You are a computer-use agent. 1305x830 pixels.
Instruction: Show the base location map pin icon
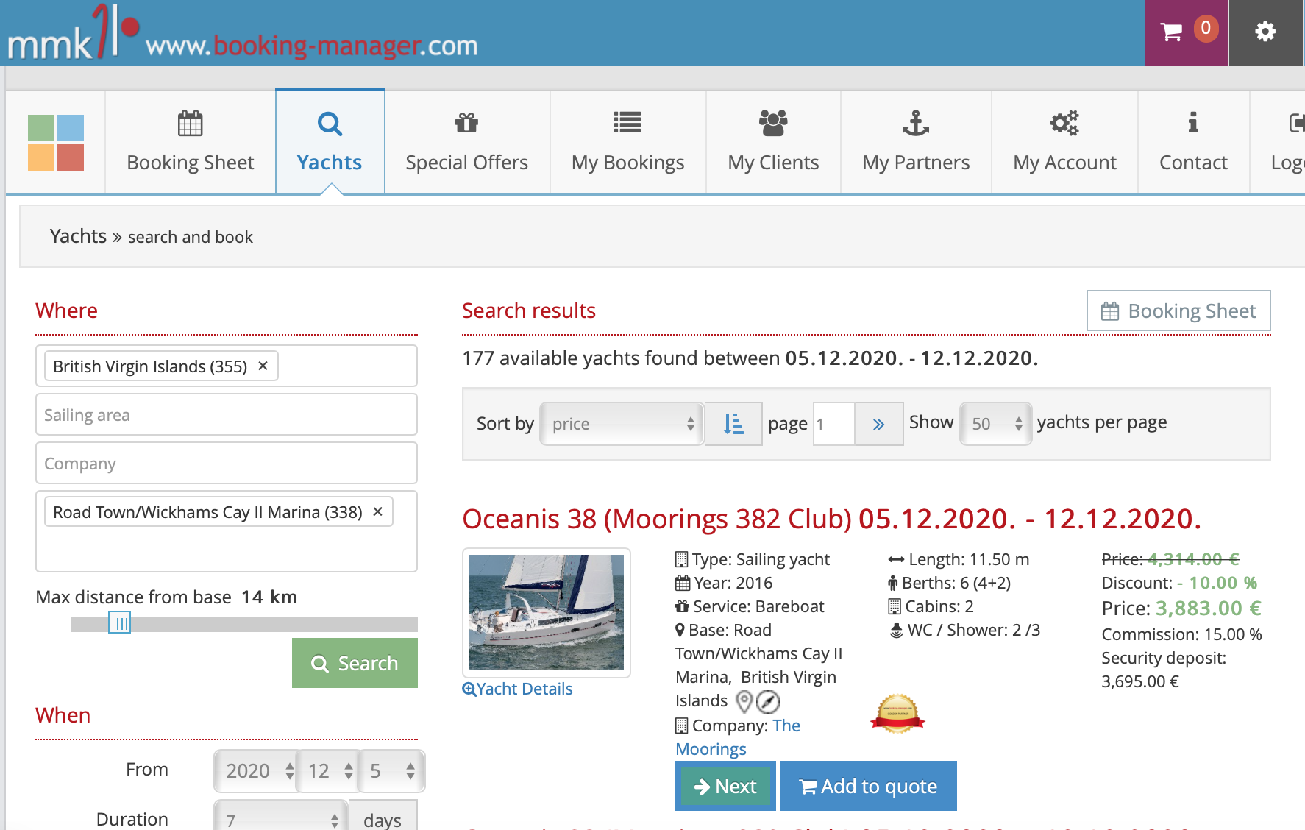pyautogui.click(x=744, y=702)
